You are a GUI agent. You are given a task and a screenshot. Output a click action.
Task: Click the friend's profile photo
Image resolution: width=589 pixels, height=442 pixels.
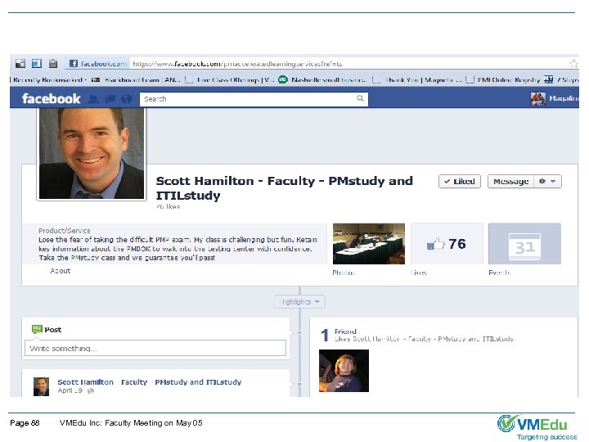(344, 371)
